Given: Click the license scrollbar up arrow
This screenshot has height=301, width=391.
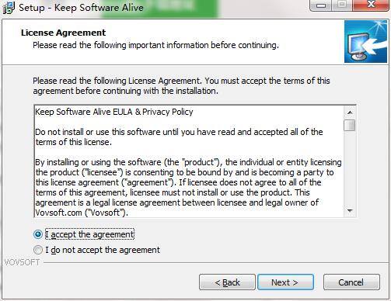Looking at the screenshot, I should pos(350,112).
